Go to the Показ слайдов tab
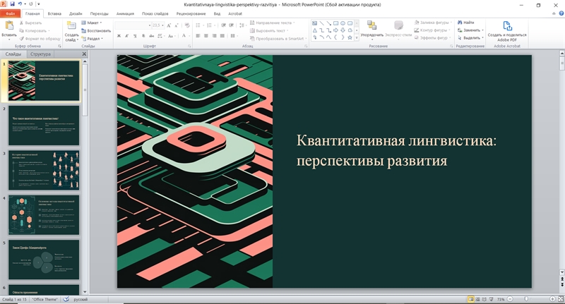 pos(155,13)
